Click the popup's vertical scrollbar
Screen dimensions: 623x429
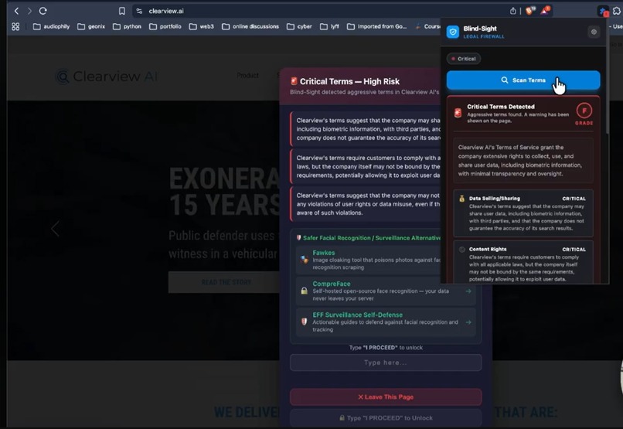[x=607, y=90]
